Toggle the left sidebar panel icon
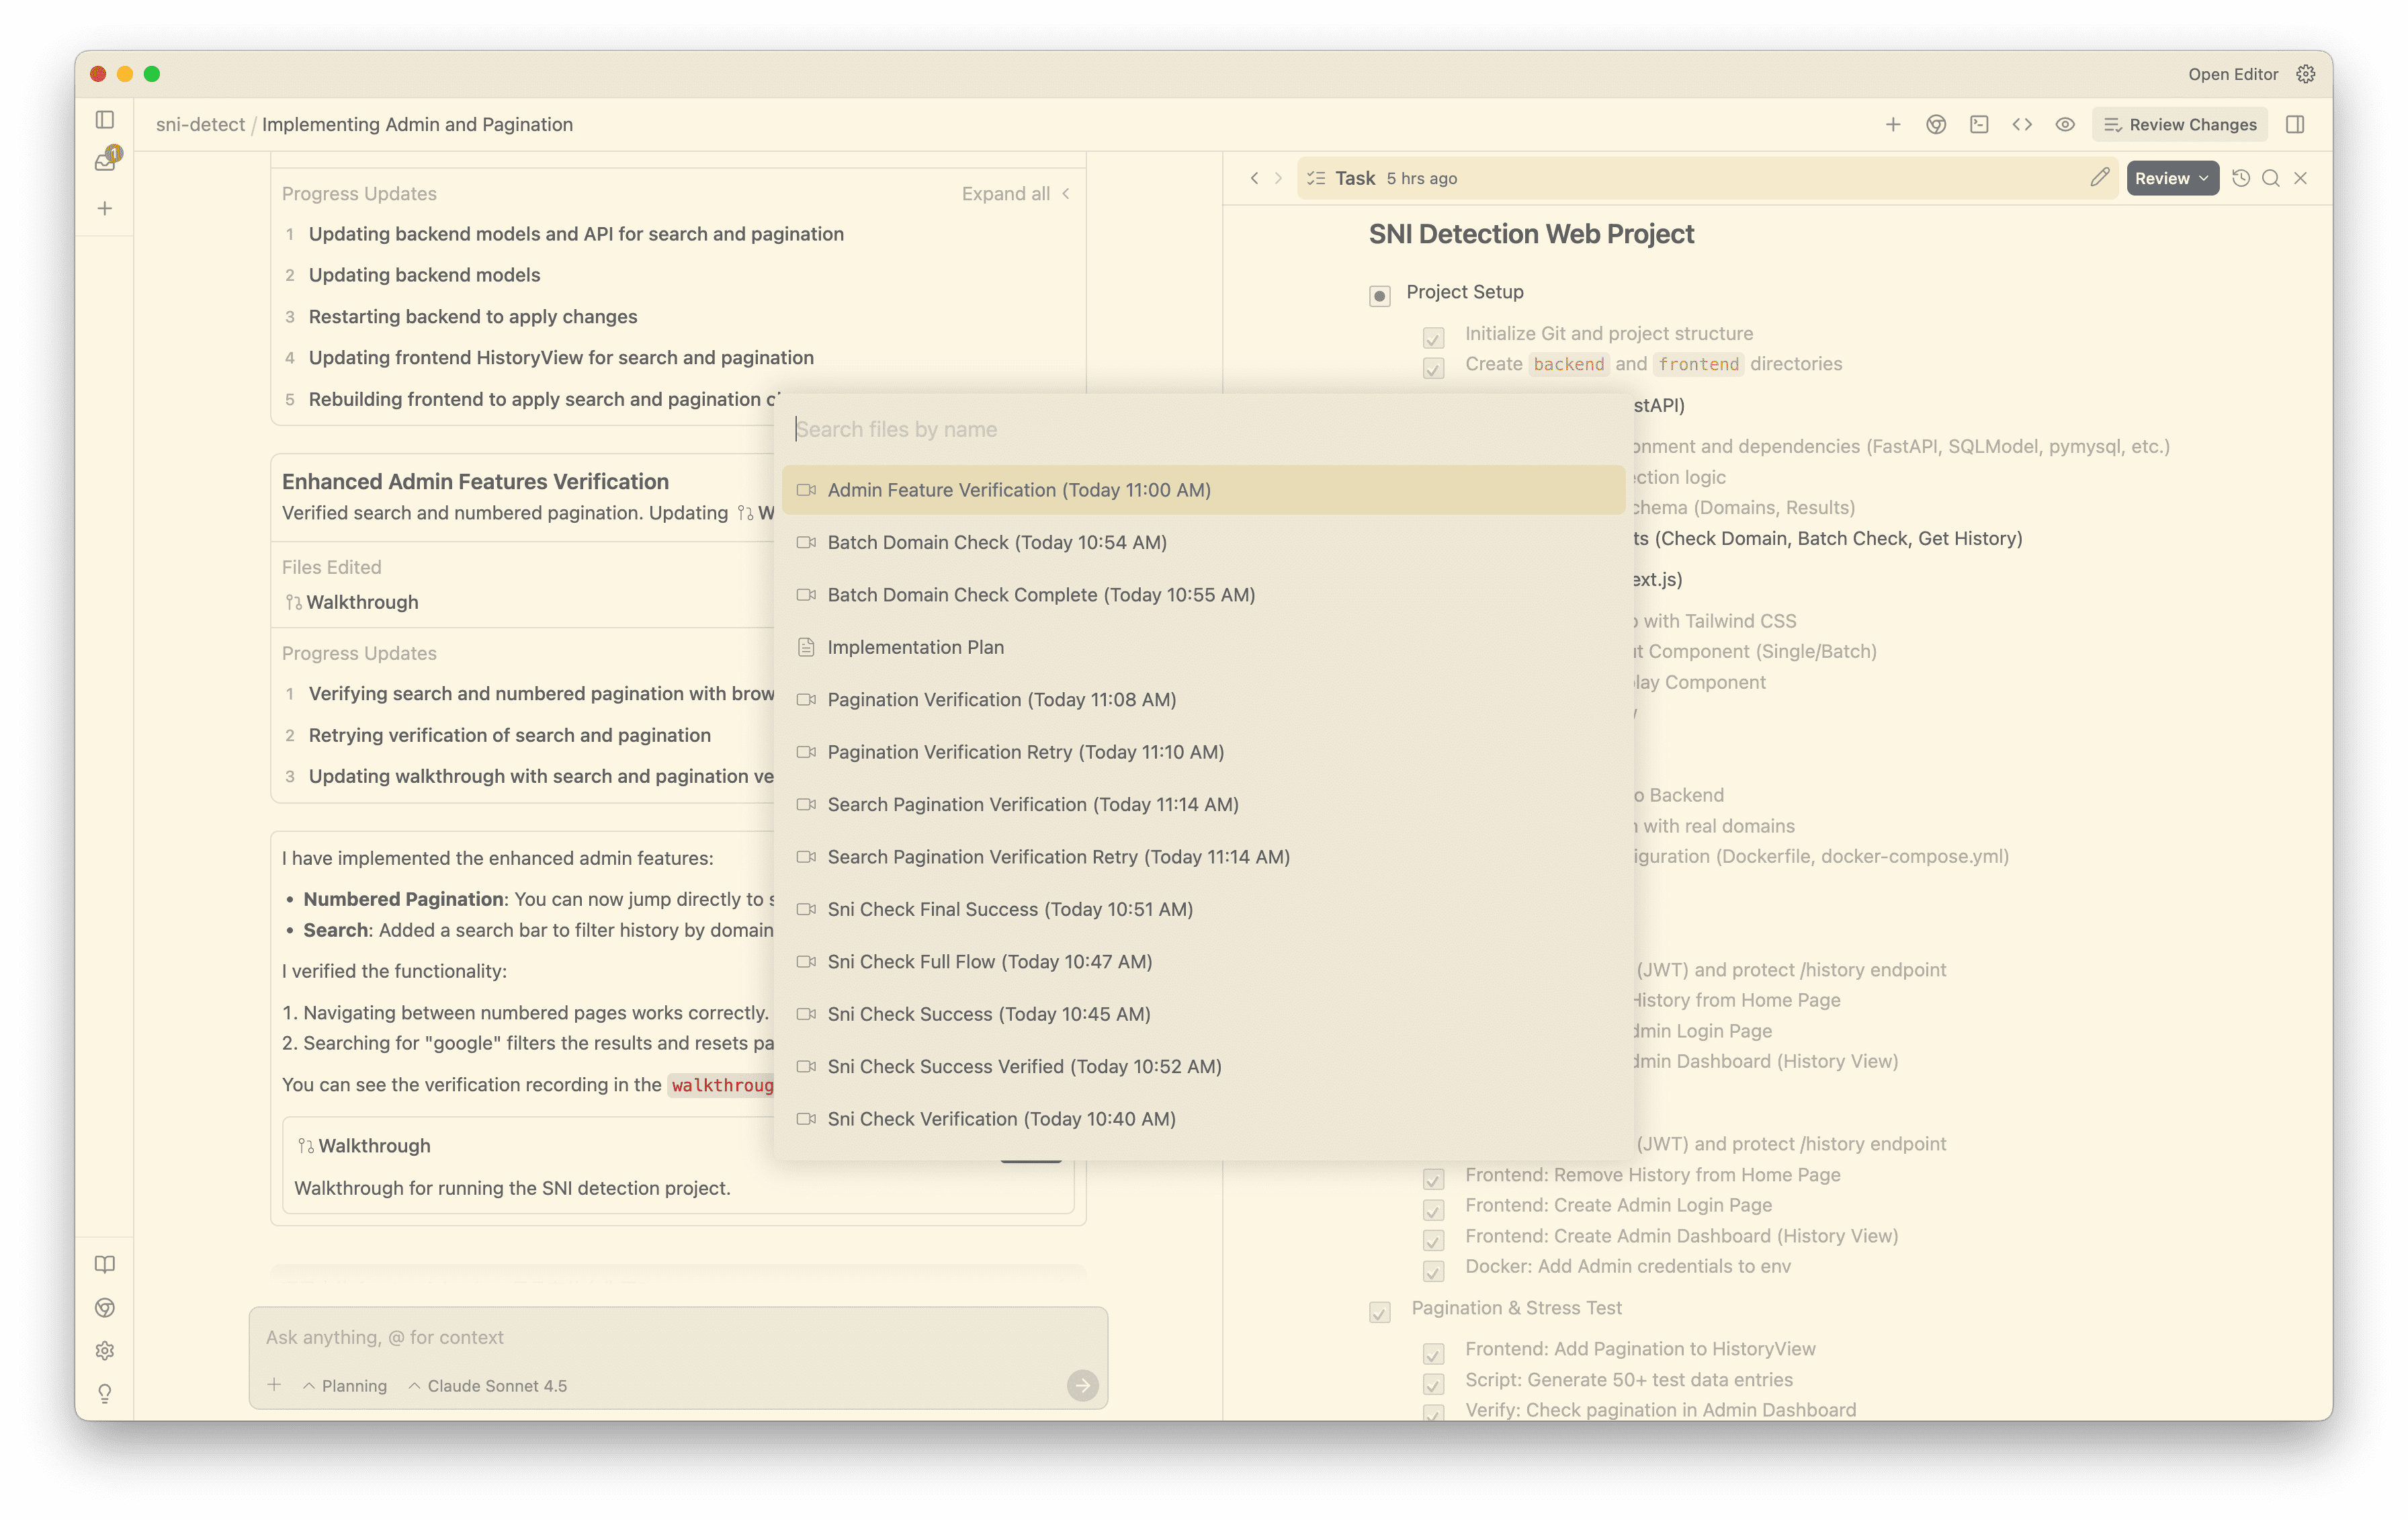This screenshot has width=2408, height=1520. (104, 120)
